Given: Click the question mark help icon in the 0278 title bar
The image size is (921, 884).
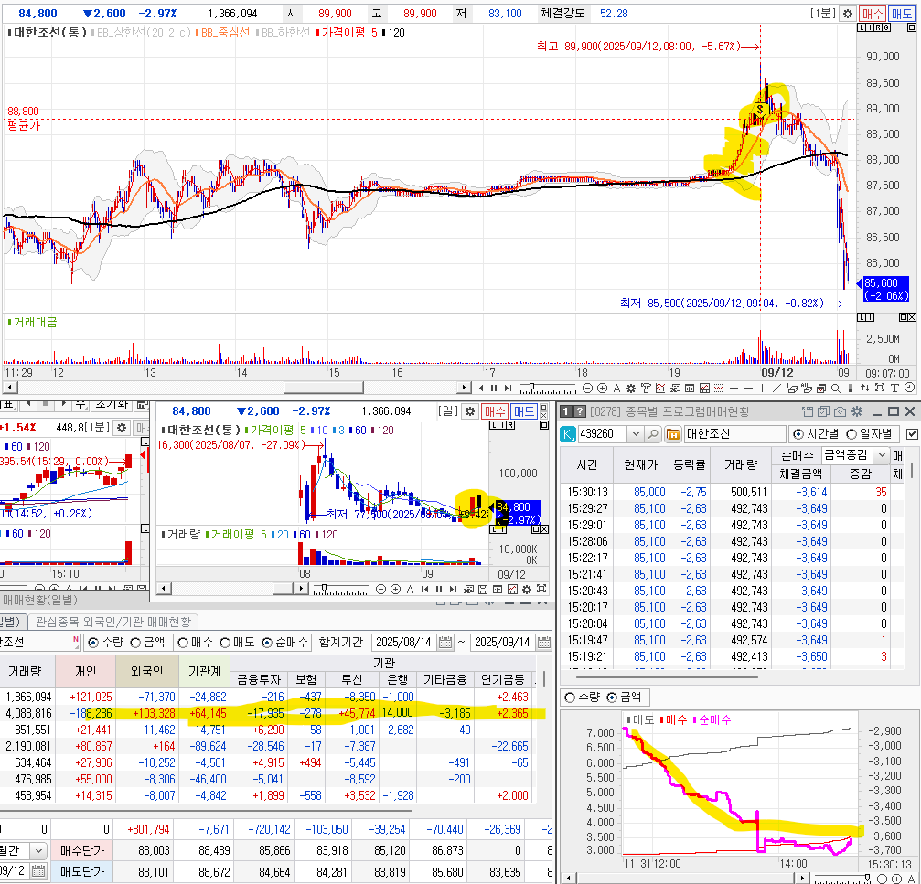Looking at the screenshot, I should [579, 412].
